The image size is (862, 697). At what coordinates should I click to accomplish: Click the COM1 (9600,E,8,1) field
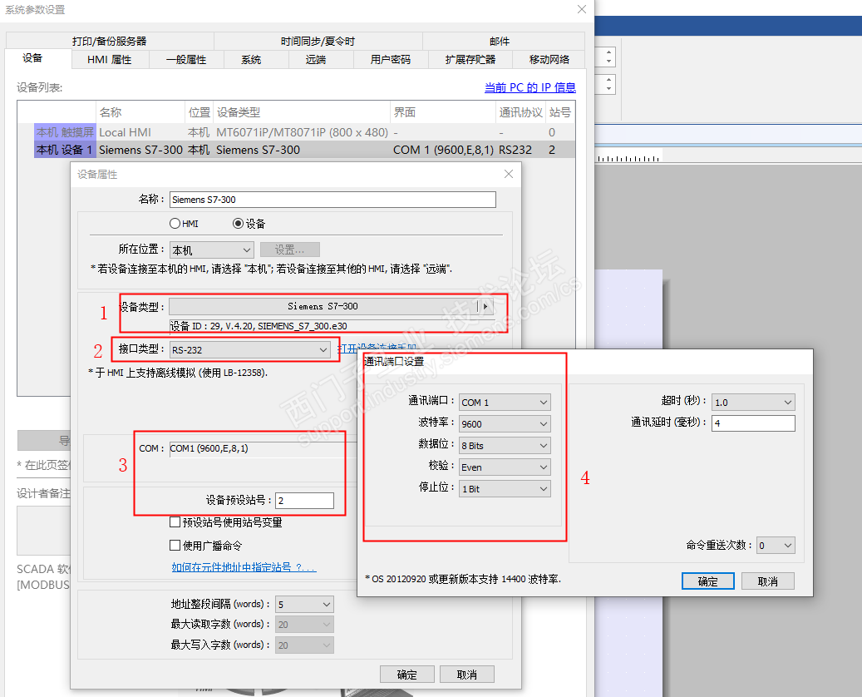coord(264,449)
